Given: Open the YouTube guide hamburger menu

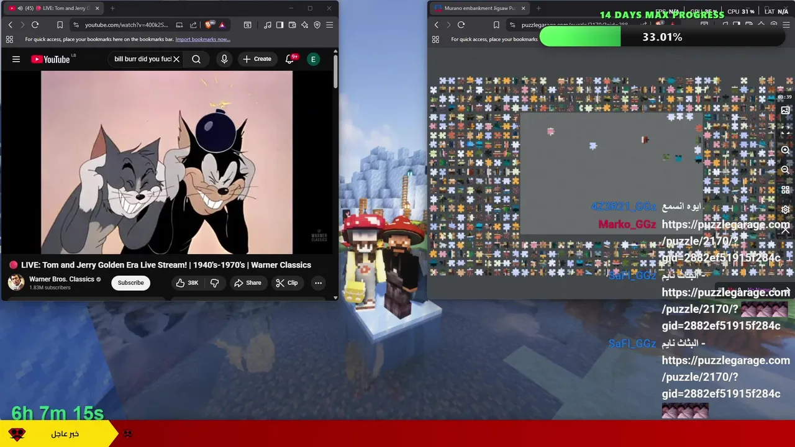Looking at the screenshot, I should coord(16,59).
